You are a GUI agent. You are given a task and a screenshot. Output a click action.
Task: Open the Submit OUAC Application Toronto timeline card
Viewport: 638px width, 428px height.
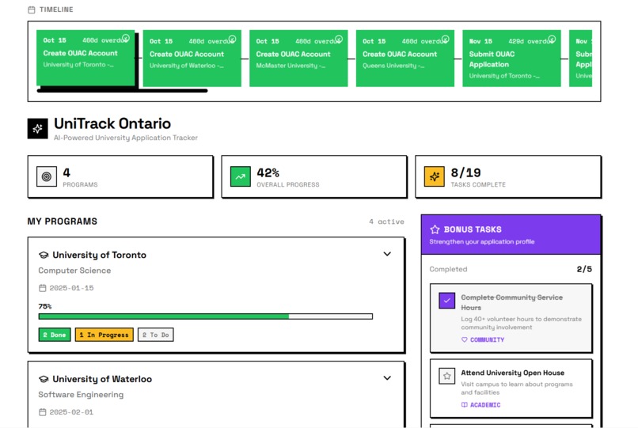[512, 59]
